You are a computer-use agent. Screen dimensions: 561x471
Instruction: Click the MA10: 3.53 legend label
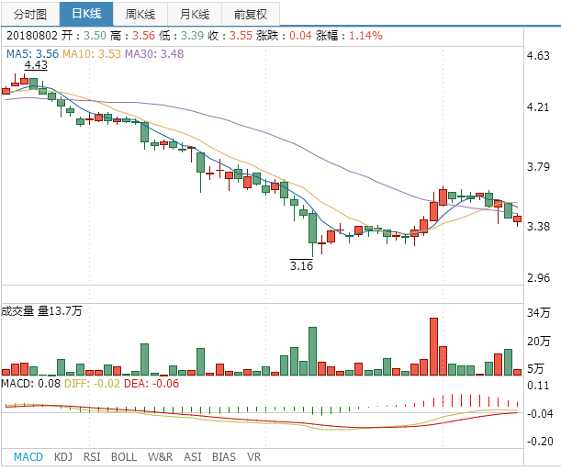pos(92,53)
